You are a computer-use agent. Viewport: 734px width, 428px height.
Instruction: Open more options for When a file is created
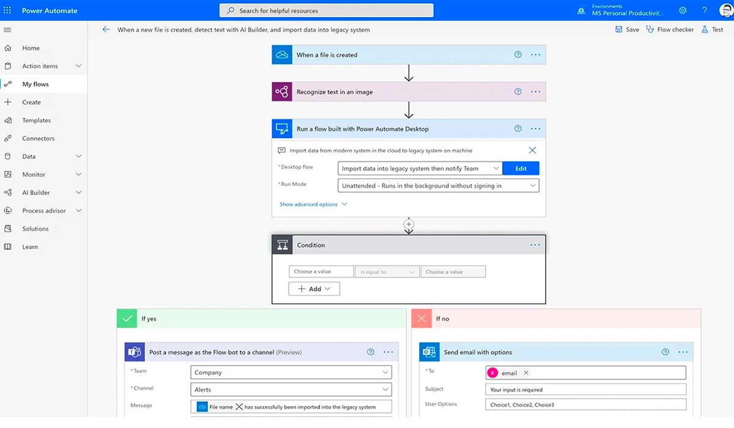point(536,55)
